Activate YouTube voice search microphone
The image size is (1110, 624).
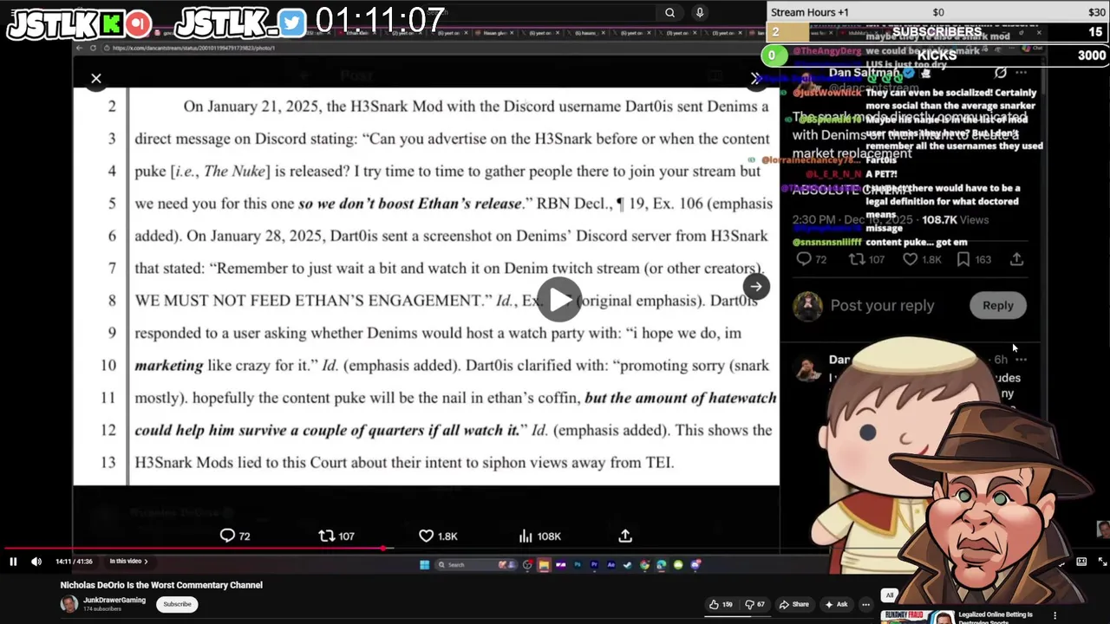[700, 12]
